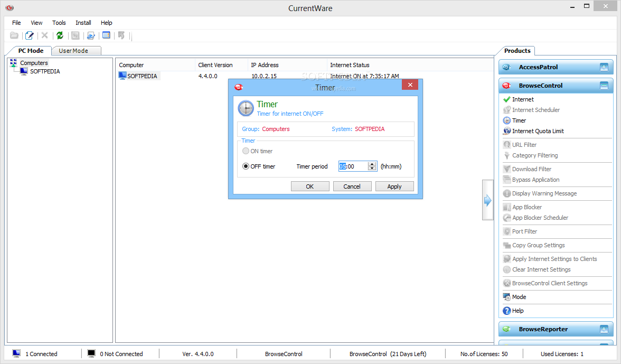621x364 pixels.
Task: Select SOFTPEDIA in the computers tree
Action: tap(45, 72)
